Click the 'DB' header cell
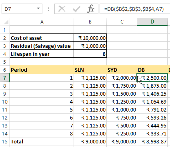170x147 pixels. point(152,70)
